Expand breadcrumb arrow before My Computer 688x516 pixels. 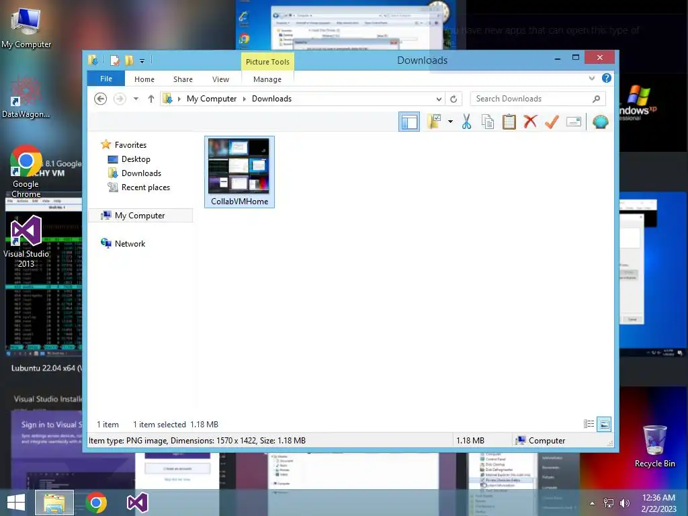(x=179, y=99)
